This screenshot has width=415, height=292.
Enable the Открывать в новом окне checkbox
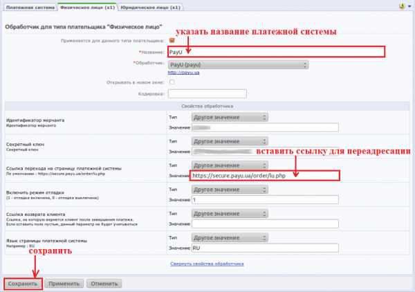[172, 82]
